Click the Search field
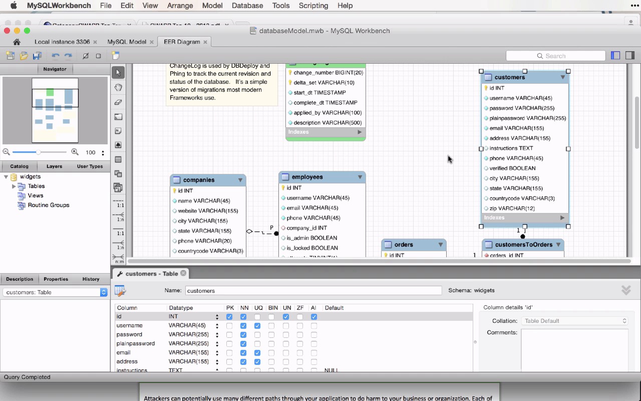Screen dimensions: 641x401 coord(555,56)
